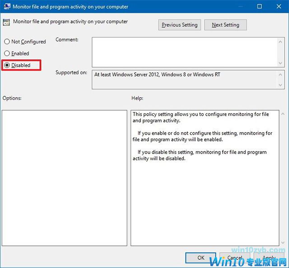Click the 'Options:' label
Screen dimensions: 289x268
coord(12,98)
